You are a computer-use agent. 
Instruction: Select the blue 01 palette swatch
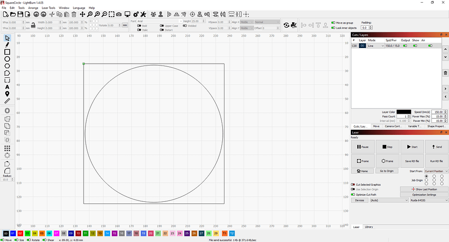[13, 233]
